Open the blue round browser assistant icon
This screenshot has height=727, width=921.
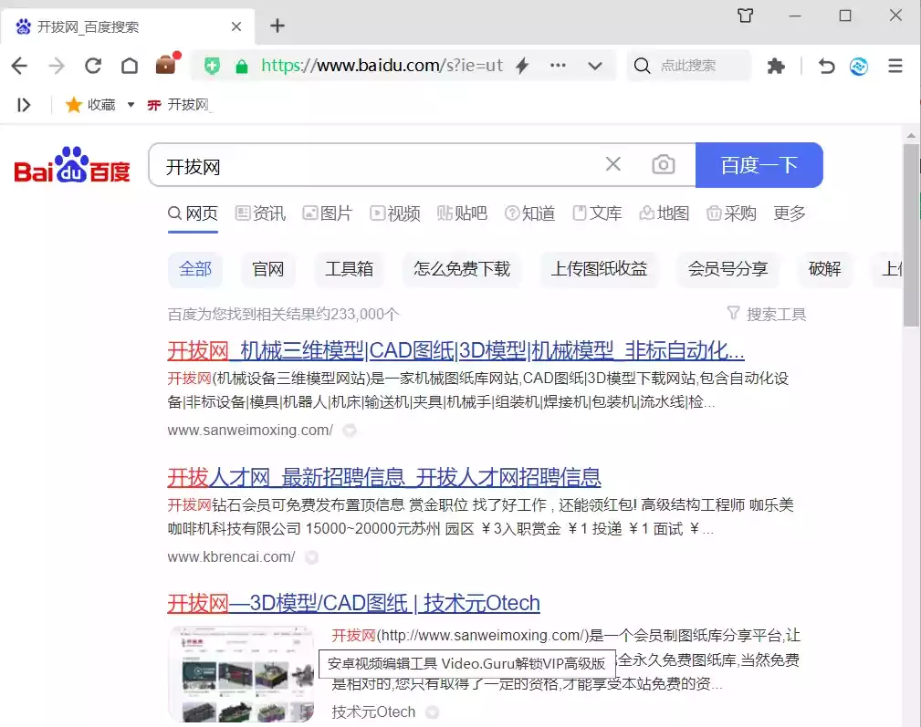pyautogui.click(x=859, y=67)
